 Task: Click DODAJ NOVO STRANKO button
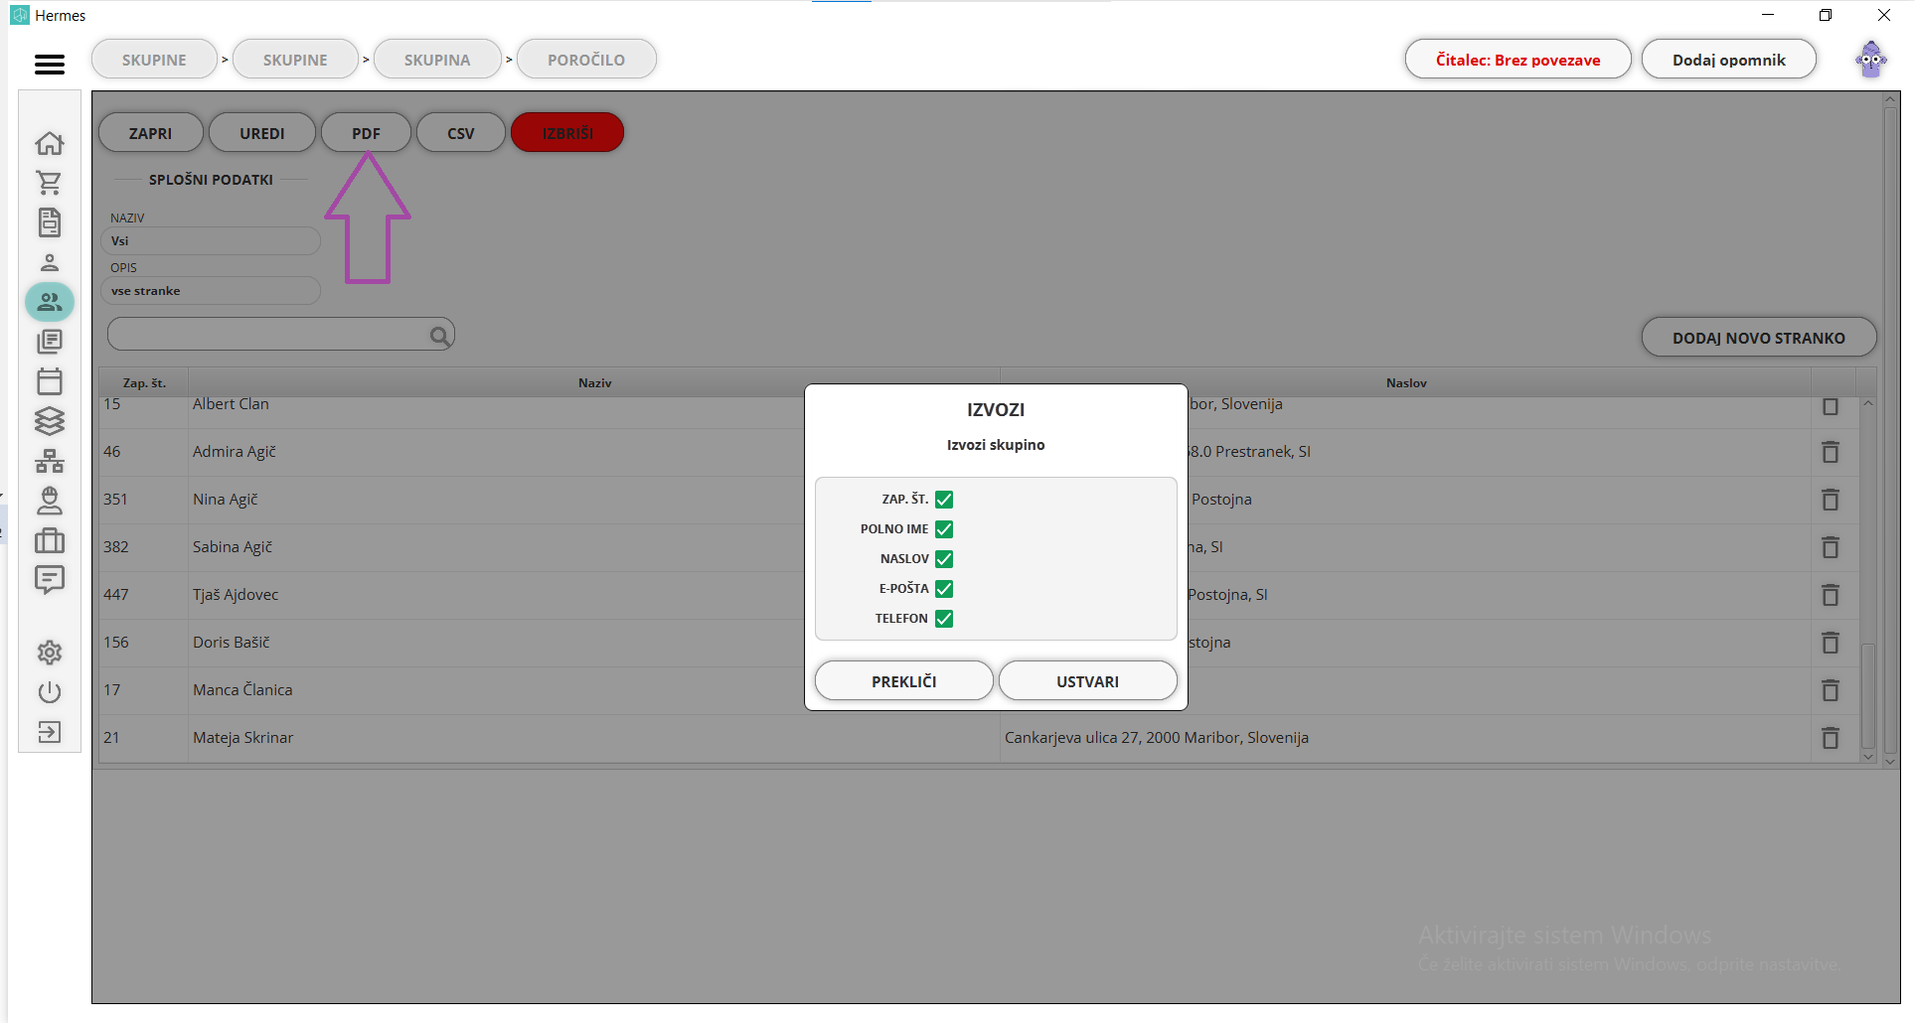1759,338
